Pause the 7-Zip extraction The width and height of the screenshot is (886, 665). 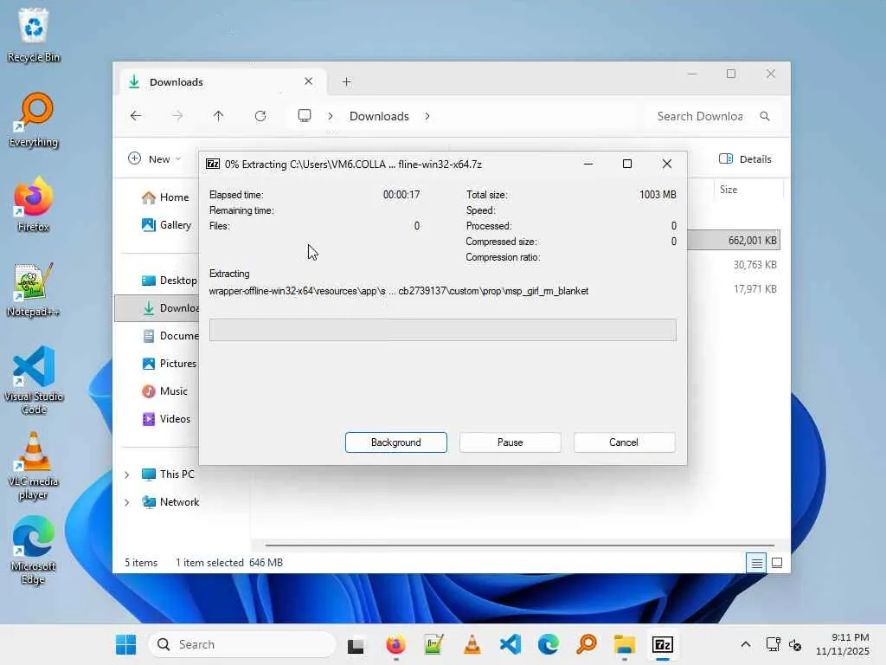[510, 442]
